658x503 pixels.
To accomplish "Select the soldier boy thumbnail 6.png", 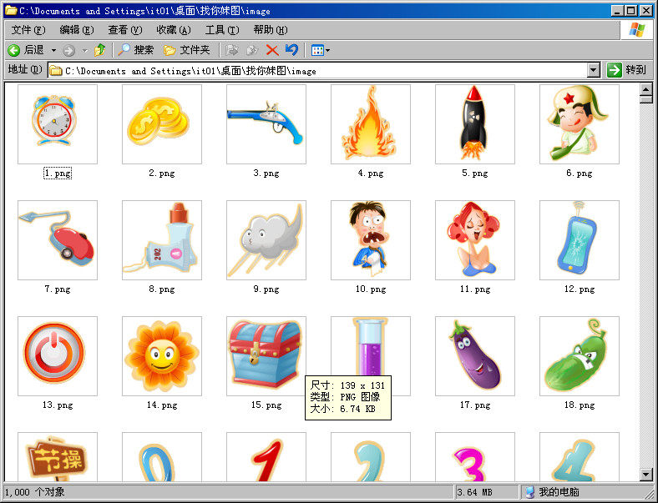I will click(580, 124).
